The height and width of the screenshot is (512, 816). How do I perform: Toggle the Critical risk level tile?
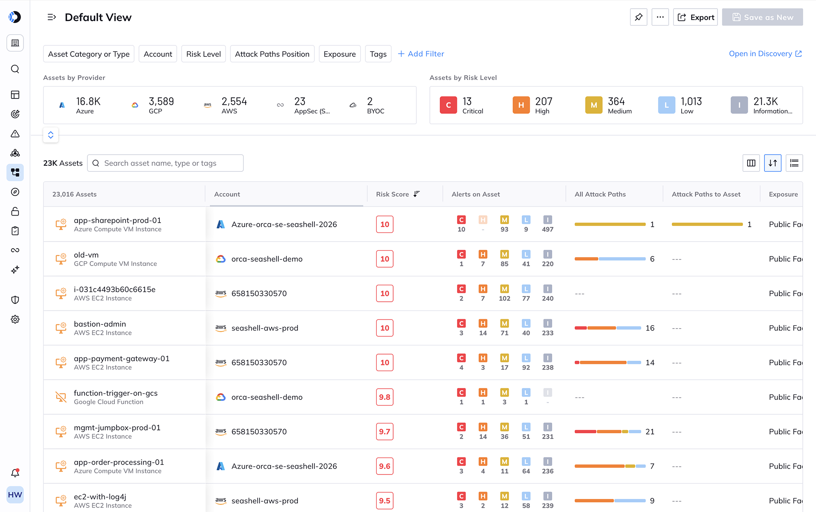(x=462, y=106)
